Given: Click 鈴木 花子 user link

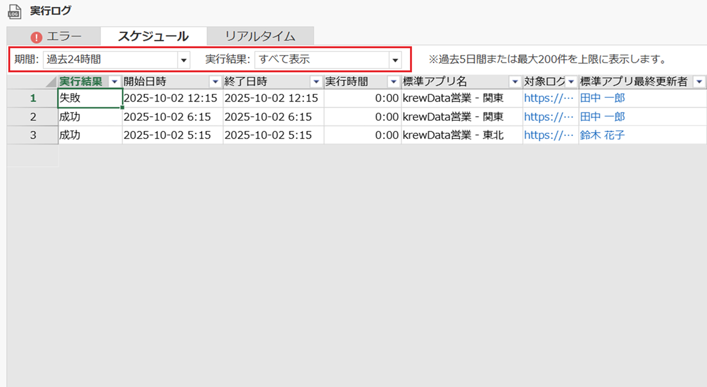Looking at the screenshot, I should click(602, 135).
